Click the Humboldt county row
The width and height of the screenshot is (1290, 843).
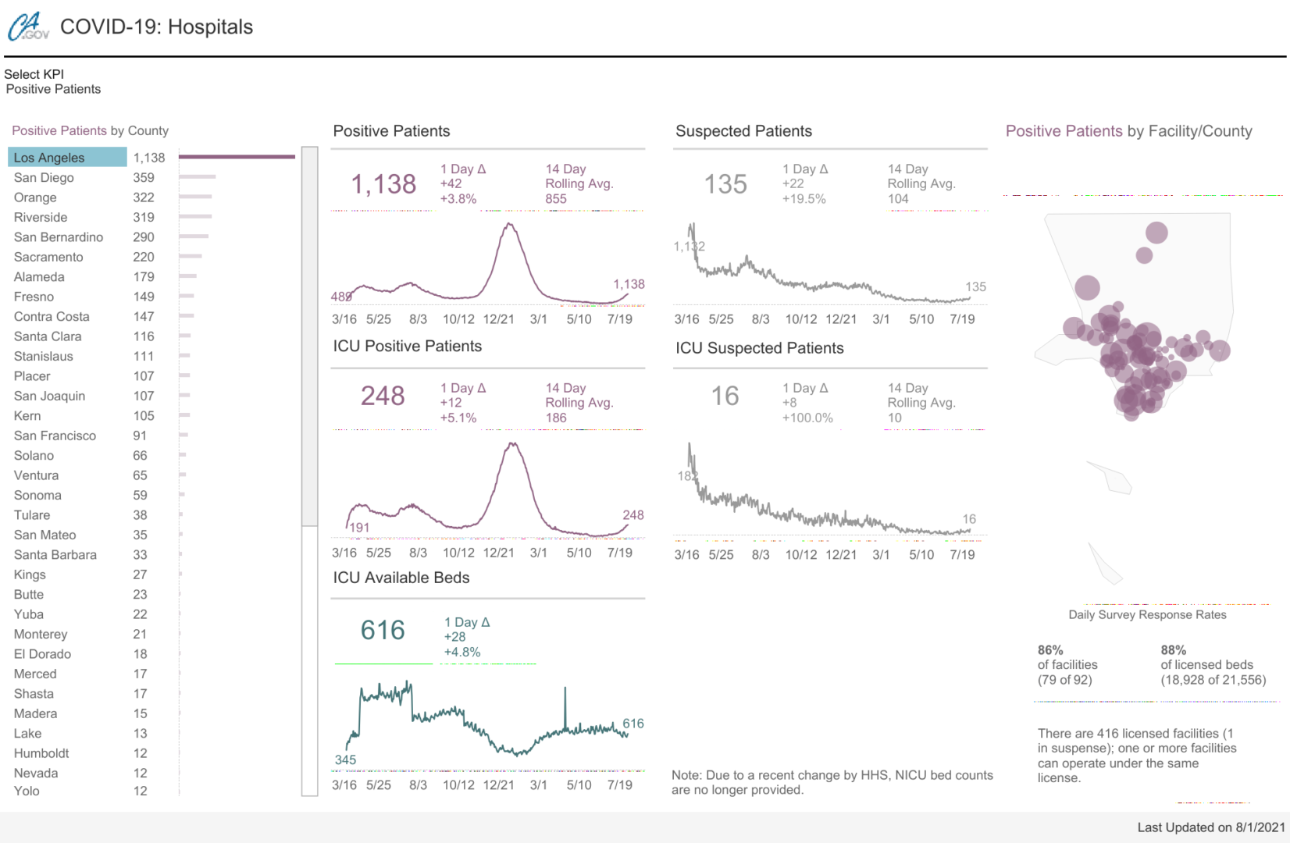point(41,753)
